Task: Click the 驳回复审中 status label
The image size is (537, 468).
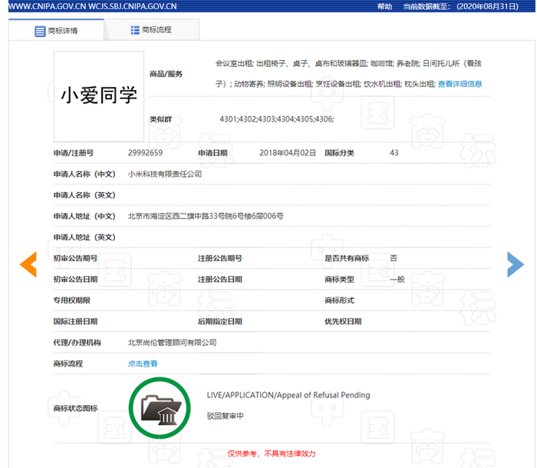Action: tap(225, 416)
